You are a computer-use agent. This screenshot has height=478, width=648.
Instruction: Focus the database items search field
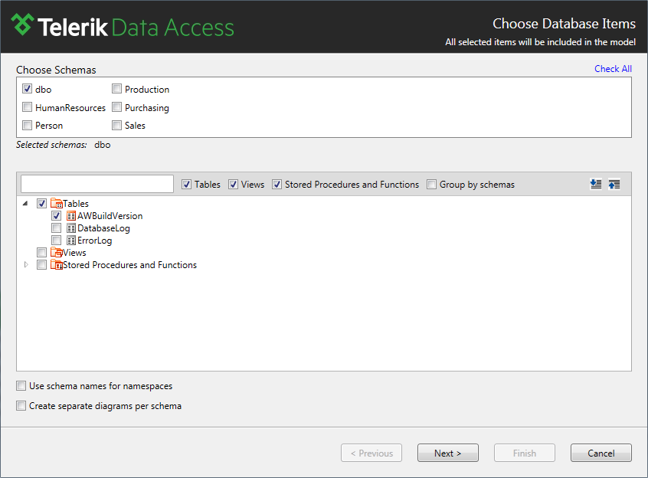click(97, 184)
